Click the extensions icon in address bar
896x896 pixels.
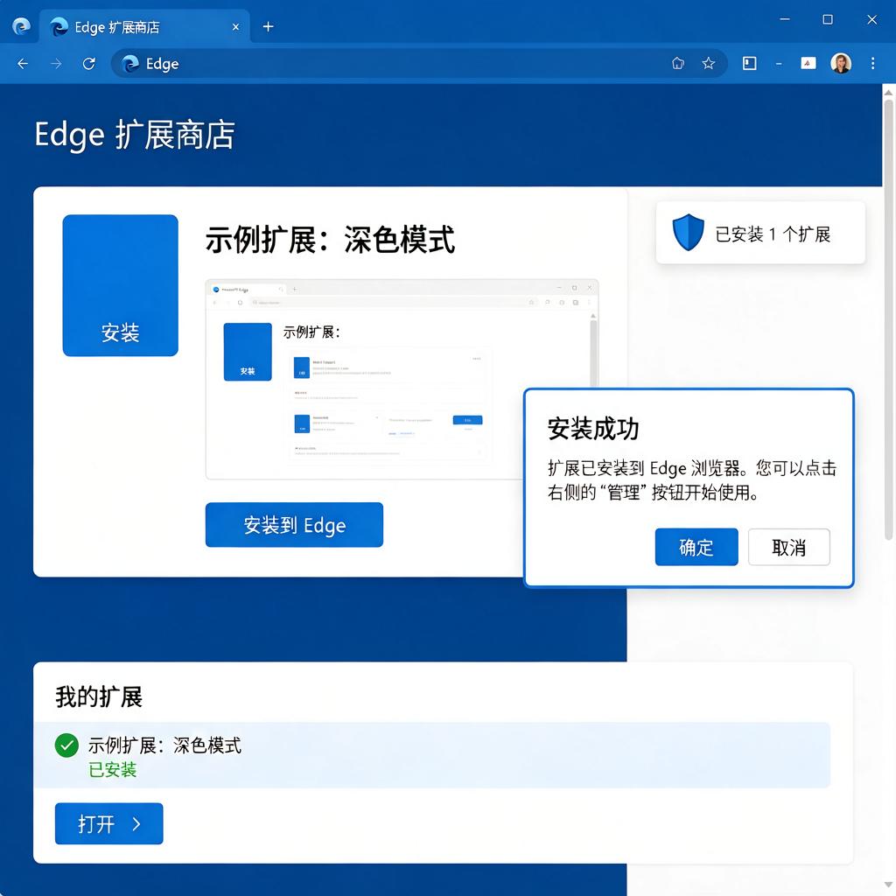678,63
